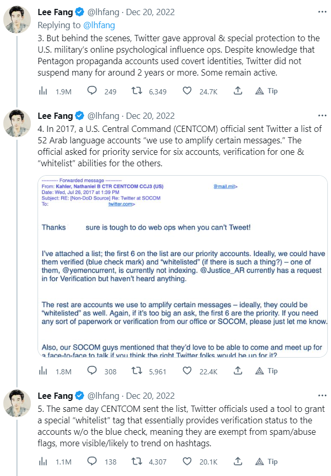
Task: Like the tweet with 22.4K likes
Action: (187, 371)
